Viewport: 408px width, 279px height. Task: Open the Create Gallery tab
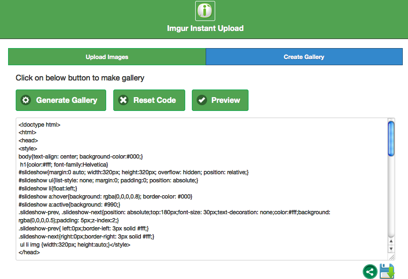tap(304, 57)
